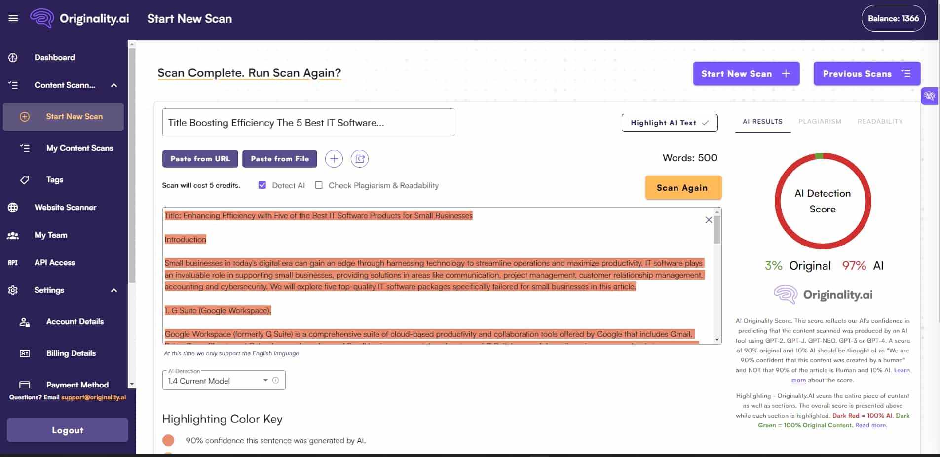Enable Check Plagiarism & Readability checkbox
Viewport: 940px width, 457px height.
point(319,185)
